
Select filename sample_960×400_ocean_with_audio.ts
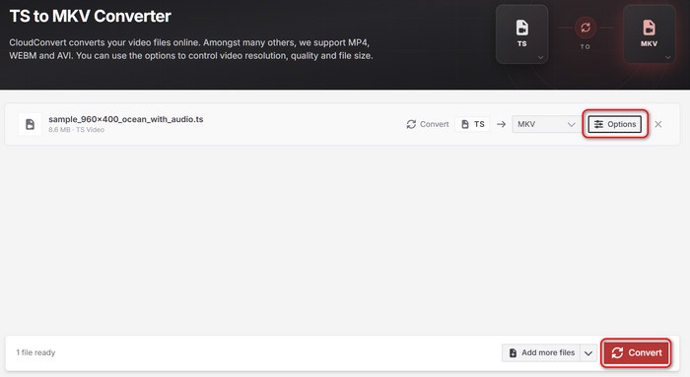[x=126, y=119]
